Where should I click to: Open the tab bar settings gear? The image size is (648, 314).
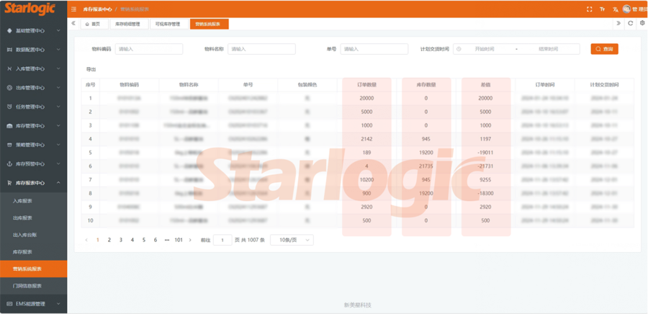(x=642, y=24)
